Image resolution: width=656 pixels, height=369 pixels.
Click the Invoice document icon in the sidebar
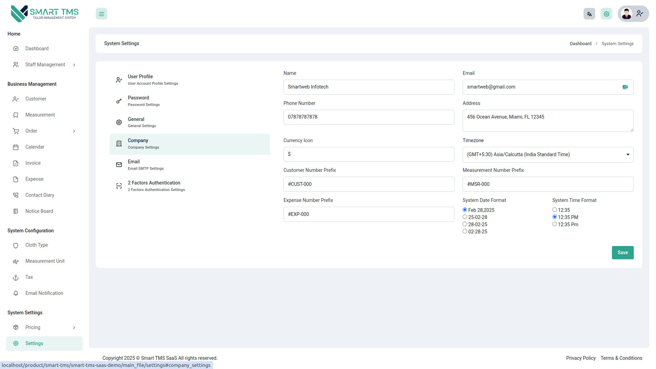[16, 163]
